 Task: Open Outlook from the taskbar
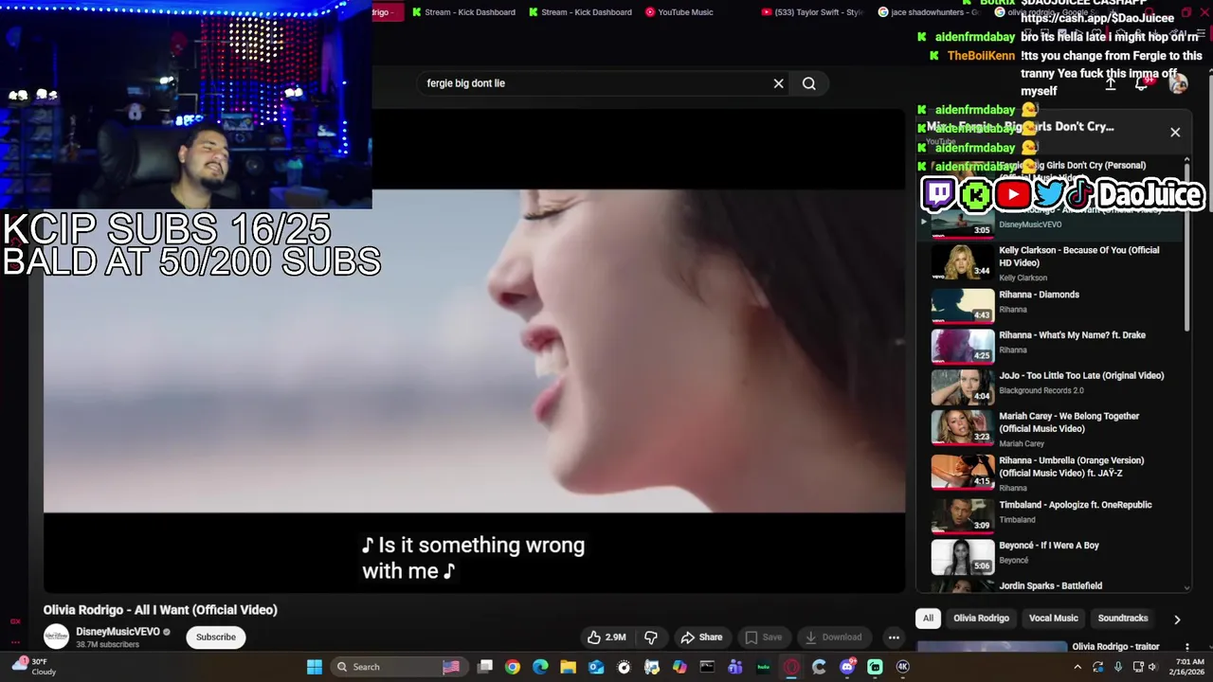click(x=596, y=667)
